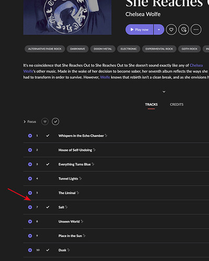Image resolution: width=209 pixels, height=261 pixels.
Task: Click the note icon after Place in the Sun
Action: coord(84,235)
